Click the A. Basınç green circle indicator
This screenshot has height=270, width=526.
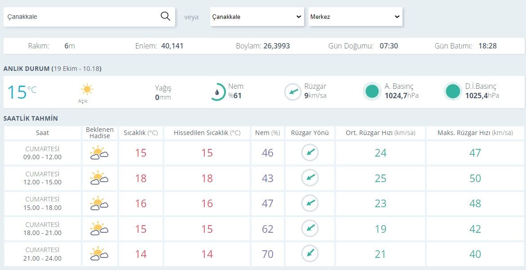click(372, 91)
